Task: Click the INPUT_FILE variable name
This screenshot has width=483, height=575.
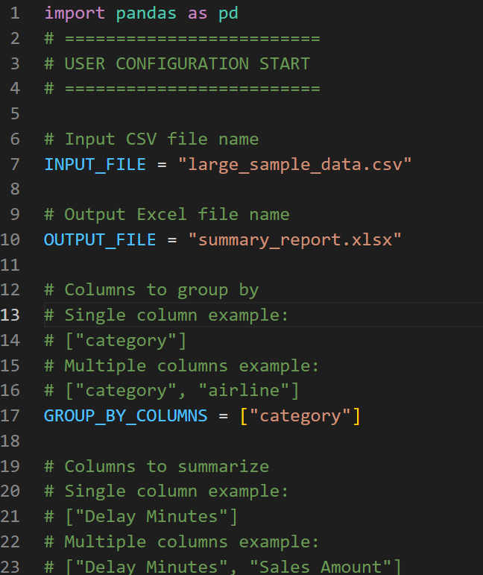Action: [x=95, y=164]
